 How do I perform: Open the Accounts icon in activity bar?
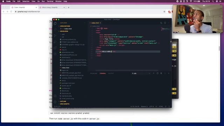[55, 96]
